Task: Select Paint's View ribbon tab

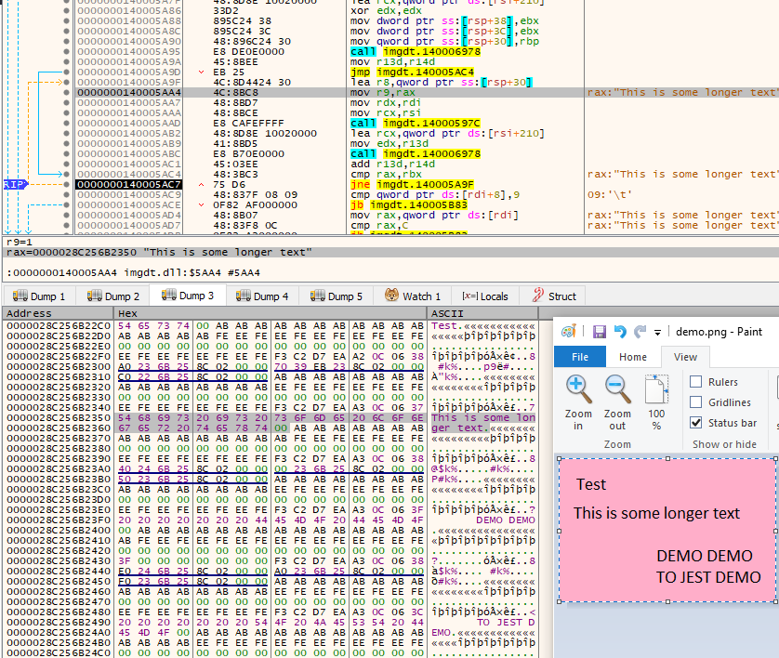Action: [685, 357]
